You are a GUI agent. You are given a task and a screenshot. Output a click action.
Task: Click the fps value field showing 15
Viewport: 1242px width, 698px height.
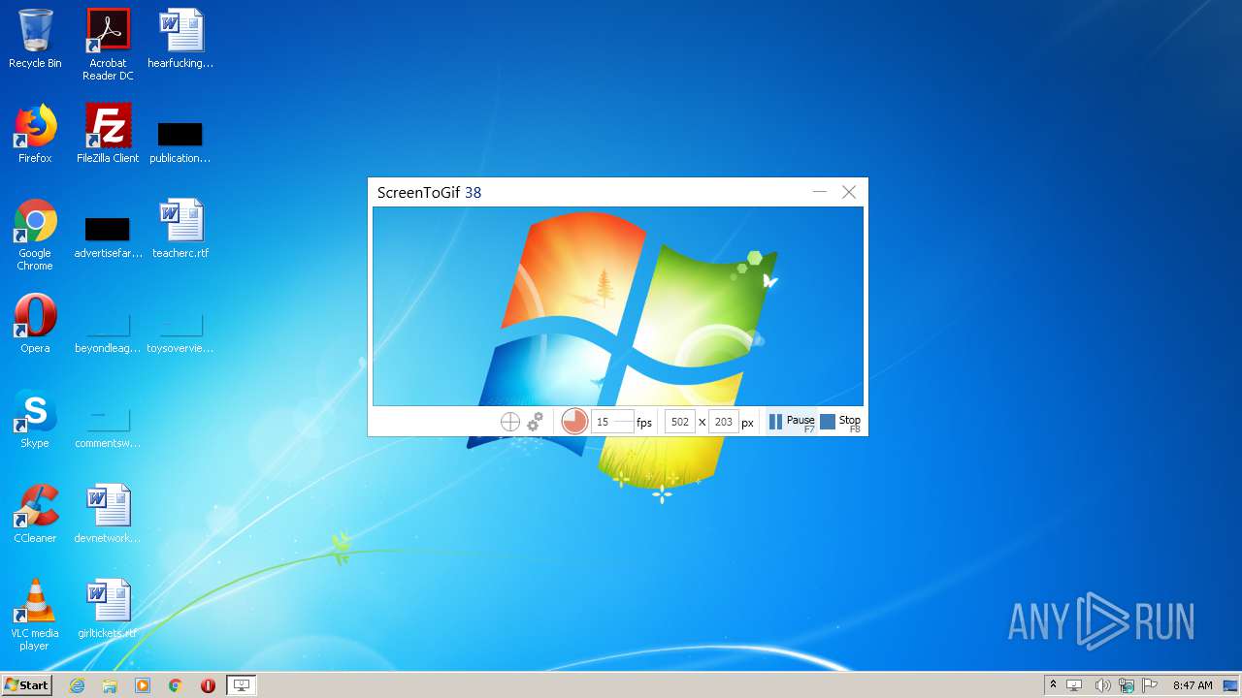click(611, 422)
